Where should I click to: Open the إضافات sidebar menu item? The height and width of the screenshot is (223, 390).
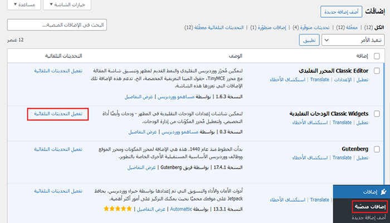point(362,192)
